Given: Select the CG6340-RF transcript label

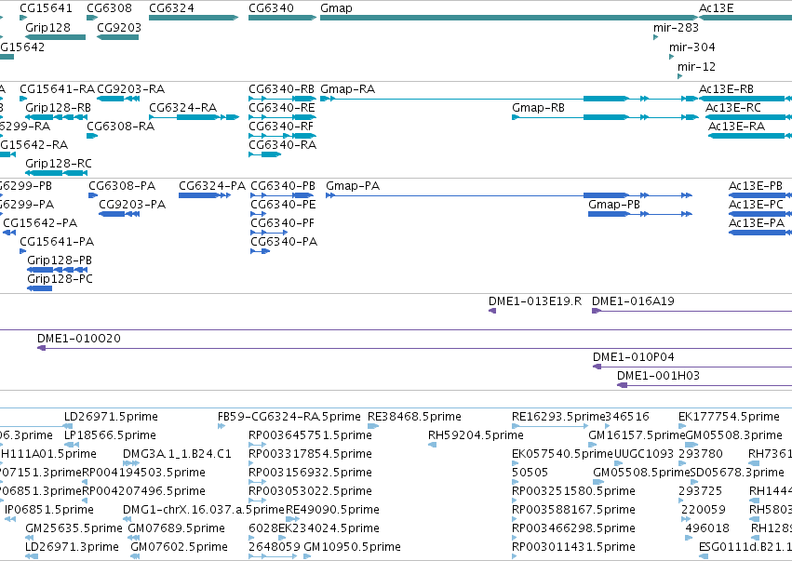Looking at the screenshot, I should click(281, 127).
